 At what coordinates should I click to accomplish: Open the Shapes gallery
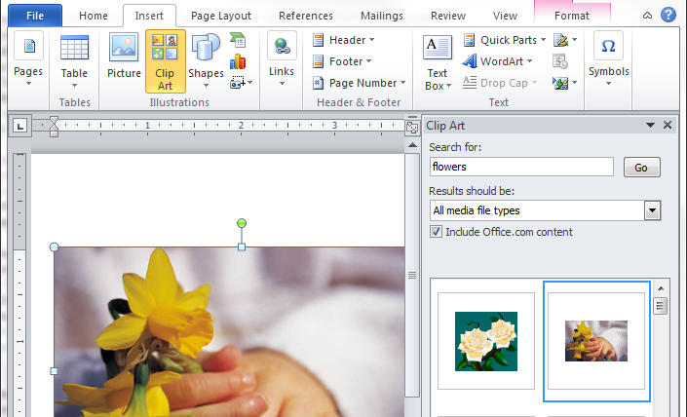click(x=206, y=60)
